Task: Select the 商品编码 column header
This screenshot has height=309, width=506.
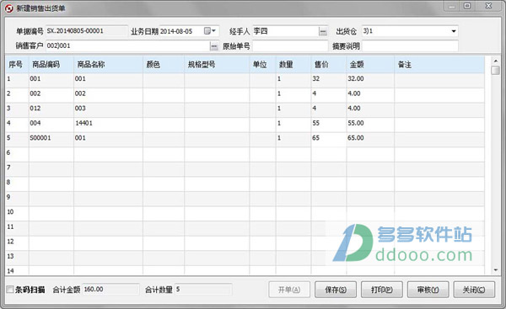Action: click(51, 65)
